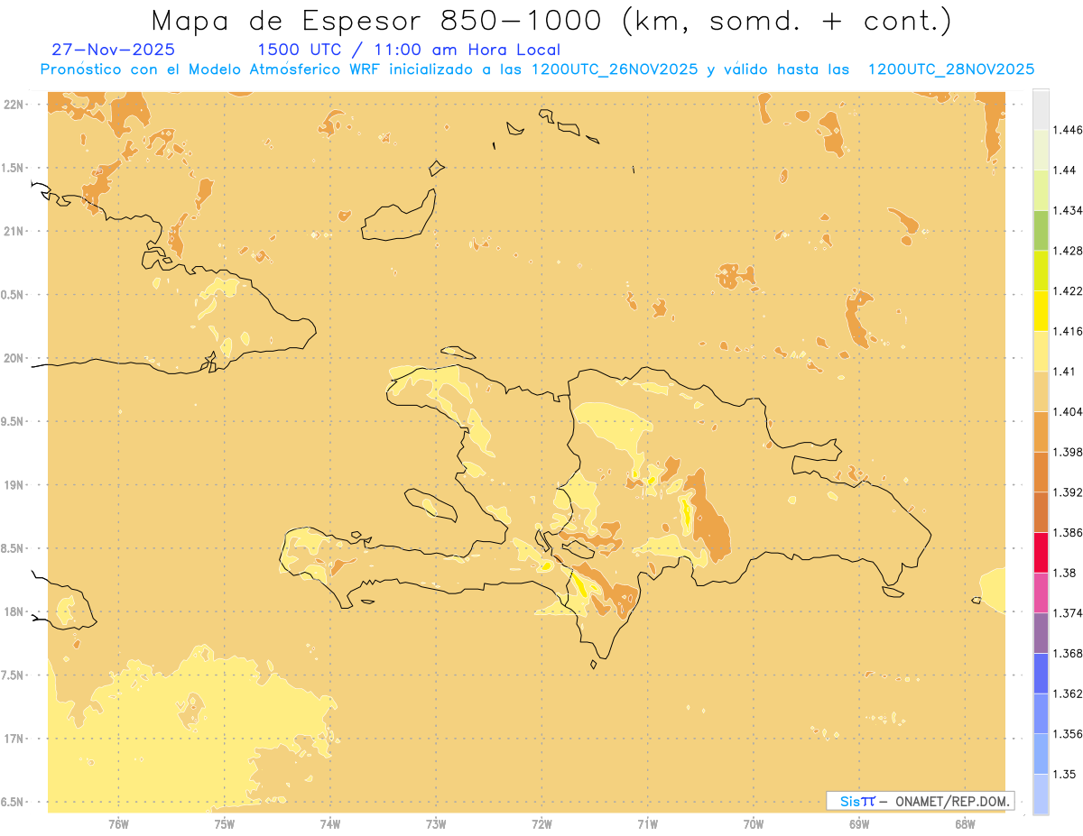Click the latitude label '20N'
This screenshot has height=836, width=1083.
pyautogui.click(x=13, y=358)
